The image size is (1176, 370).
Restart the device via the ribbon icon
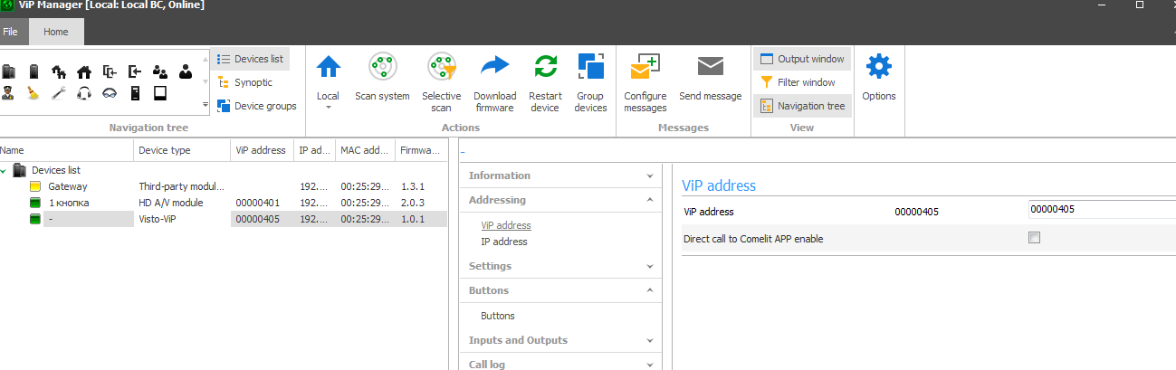click(x=545, y=68)
